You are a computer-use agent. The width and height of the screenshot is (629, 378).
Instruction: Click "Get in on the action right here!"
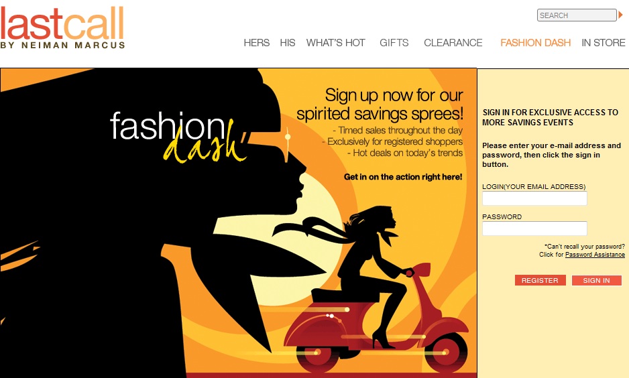click(403, 177)
